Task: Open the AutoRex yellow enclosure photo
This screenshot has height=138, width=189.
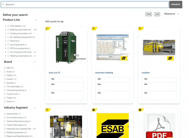Action: tap(159, 47)
